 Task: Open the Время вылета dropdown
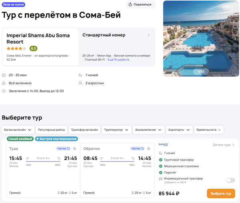tap(209, 130)
